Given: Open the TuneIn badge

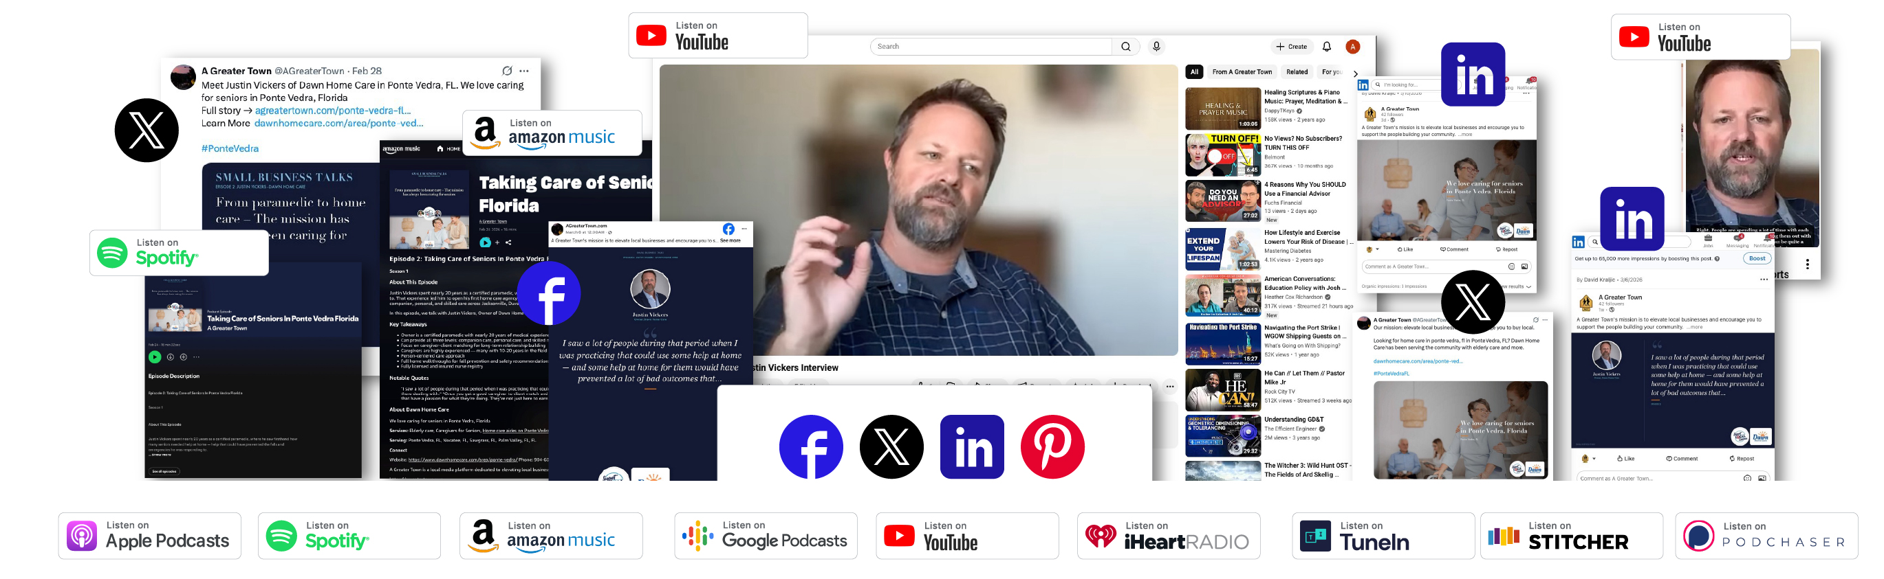Looking at the screenshot, I should click(x=1383, y=535).
